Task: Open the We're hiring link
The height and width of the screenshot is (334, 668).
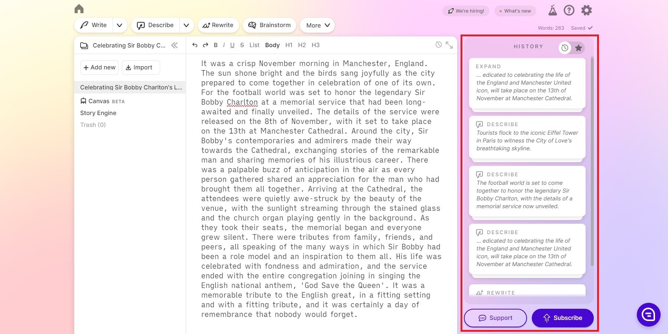Action: 466,11
